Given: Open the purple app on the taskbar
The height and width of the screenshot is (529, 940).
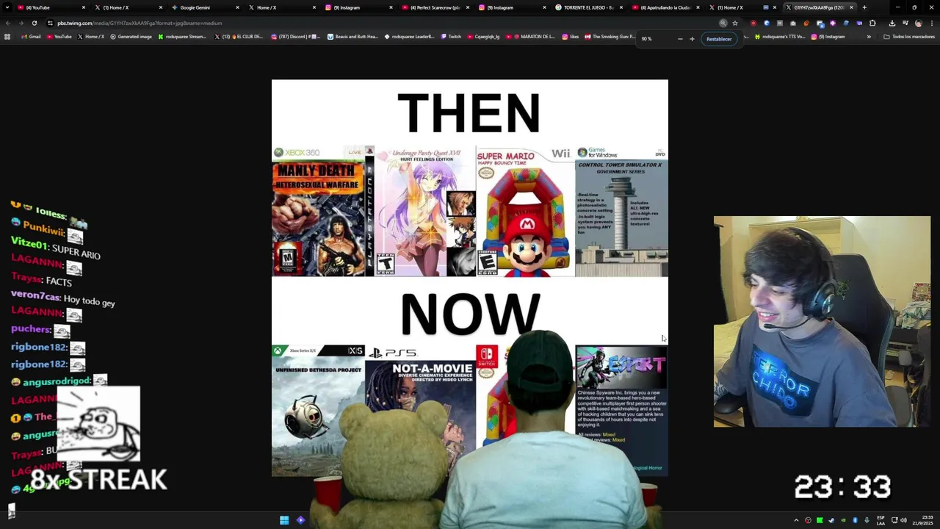Looking at the screenshot, I should pyautogui.click(x=300, y=520).
